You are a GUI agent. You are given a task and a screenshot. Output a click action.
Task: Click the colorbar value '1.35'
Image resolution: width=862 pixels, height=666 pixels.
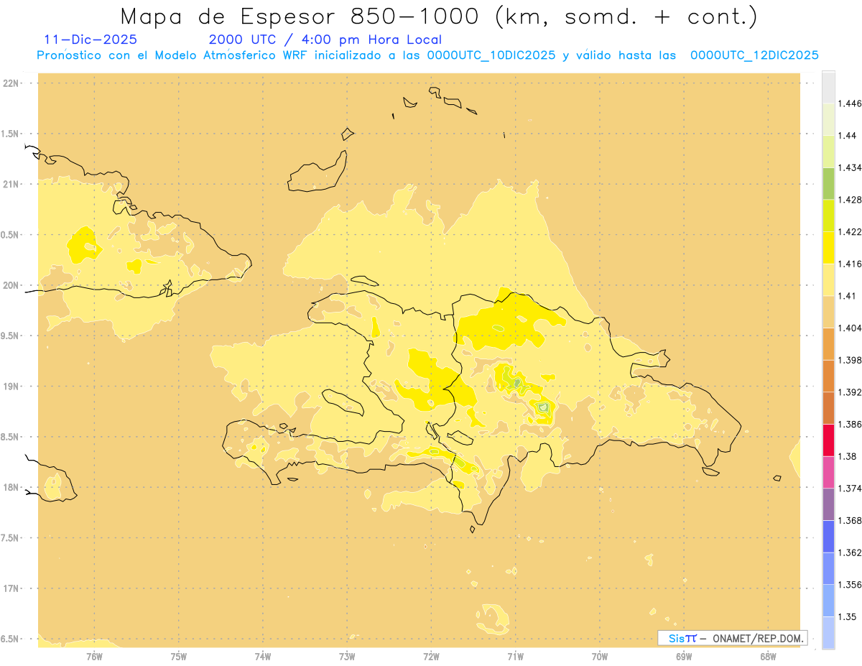click(848, 616)
